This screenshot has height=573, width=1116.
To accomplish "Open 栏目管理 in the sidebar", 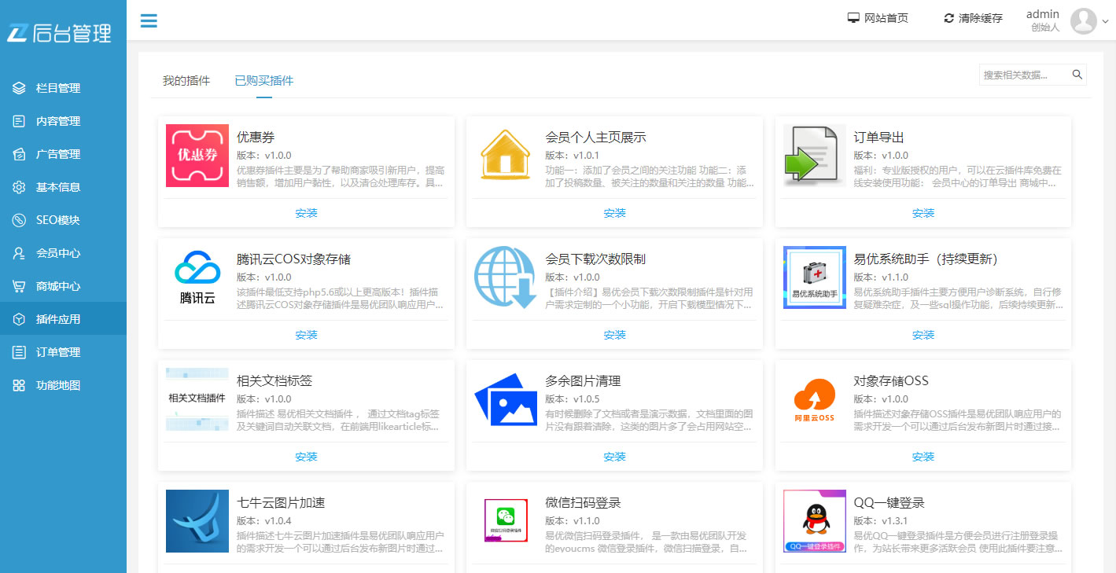I will pyautogui.click(x=63, y=88).
